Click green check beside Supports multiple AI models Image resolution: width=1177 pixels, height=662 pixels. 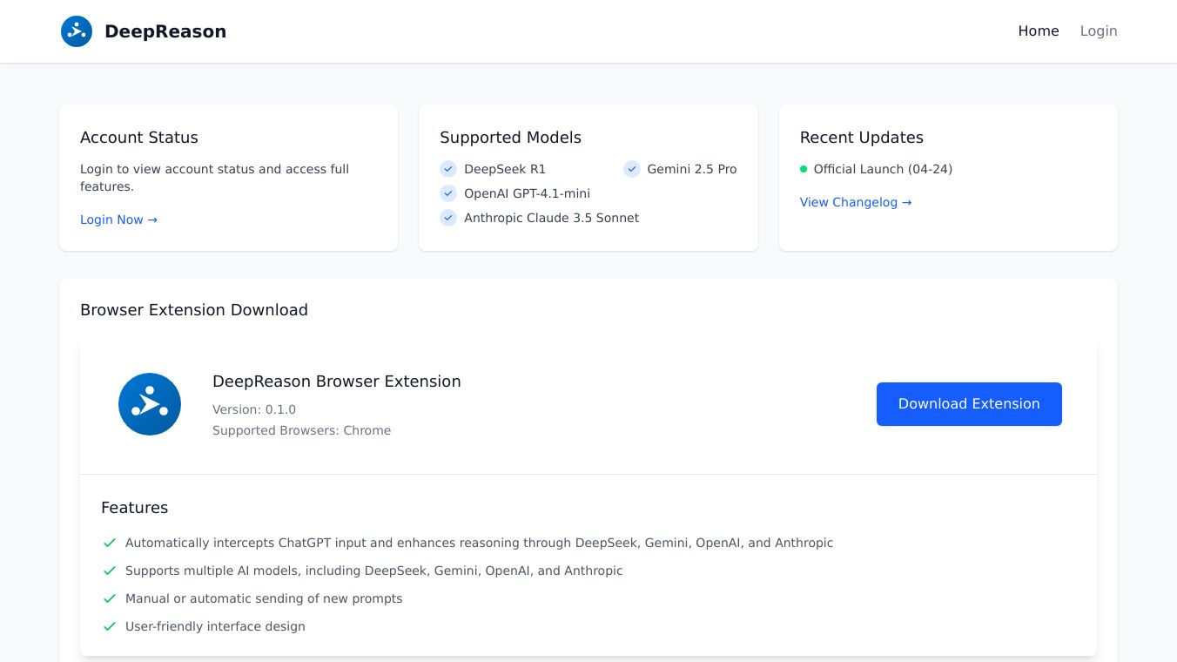coord(110,571)
